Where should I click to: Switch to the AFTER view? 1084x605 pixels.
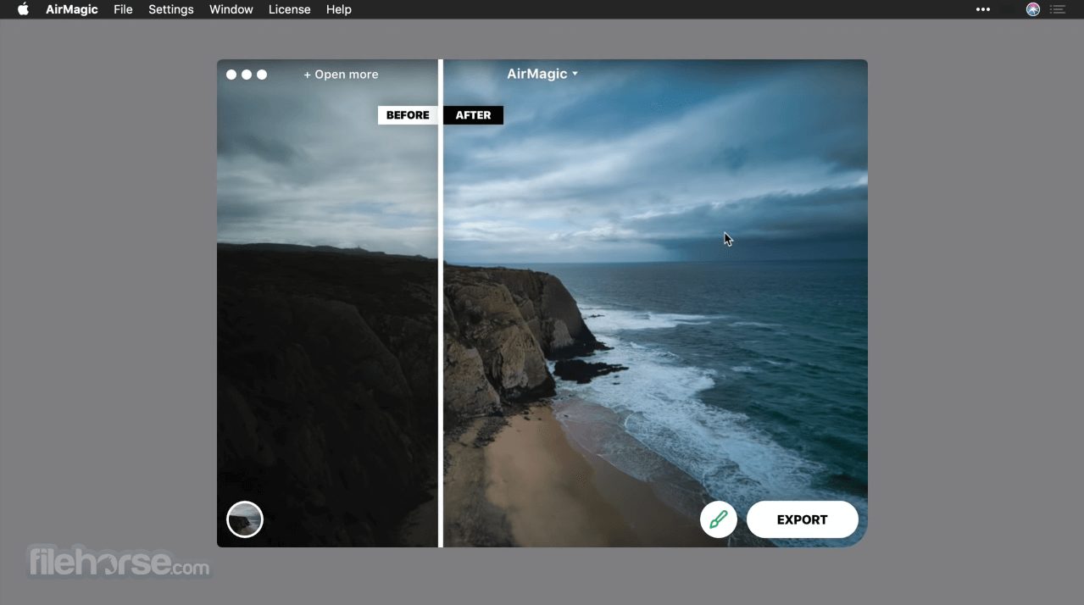pos(473,114)
